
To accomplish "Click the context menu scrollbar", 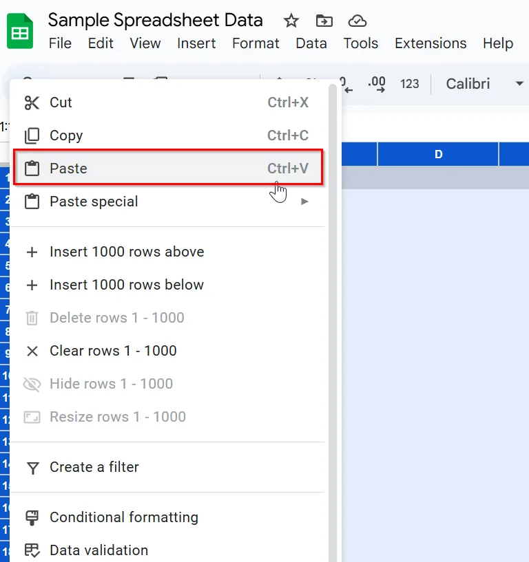I will 333,323.
